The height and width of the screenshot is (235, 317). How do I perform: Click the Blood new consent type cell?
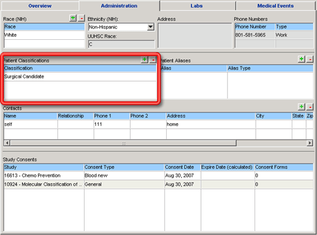click(x=124, y=176)
